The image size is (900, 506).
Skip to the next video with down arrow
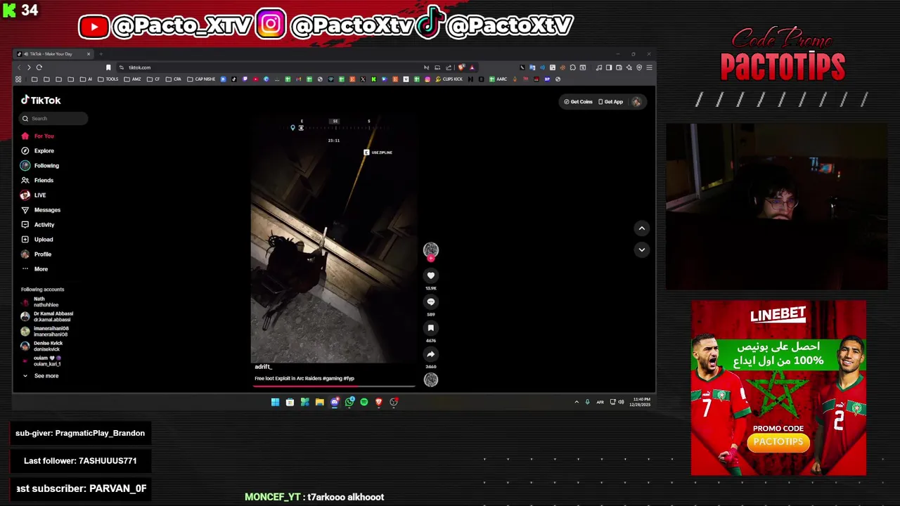641,249
